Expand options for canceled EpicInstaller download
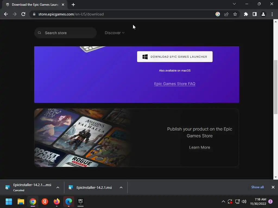Viewport: 278px width, 208px height. 58,187
